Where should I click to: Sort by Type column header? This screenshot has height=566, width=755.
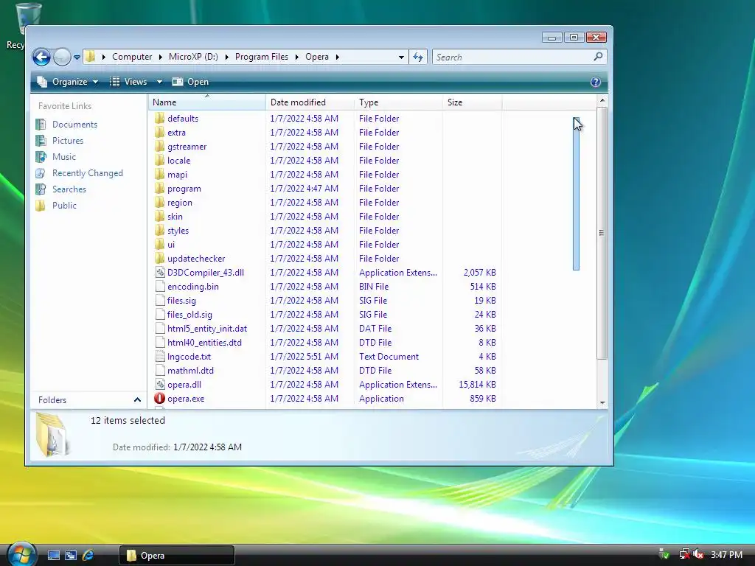coord(398,102)
